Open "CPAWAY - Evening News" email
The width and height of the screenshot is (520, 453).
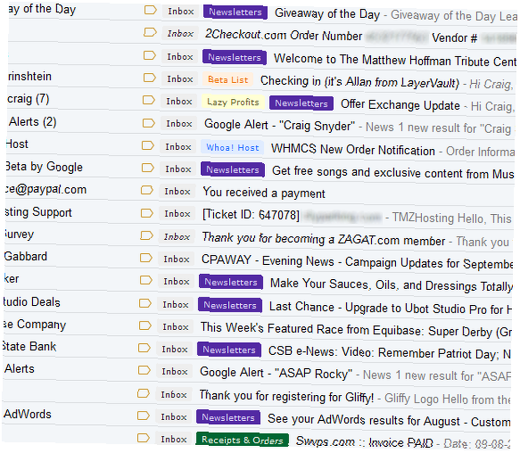(x=357, y=262)
